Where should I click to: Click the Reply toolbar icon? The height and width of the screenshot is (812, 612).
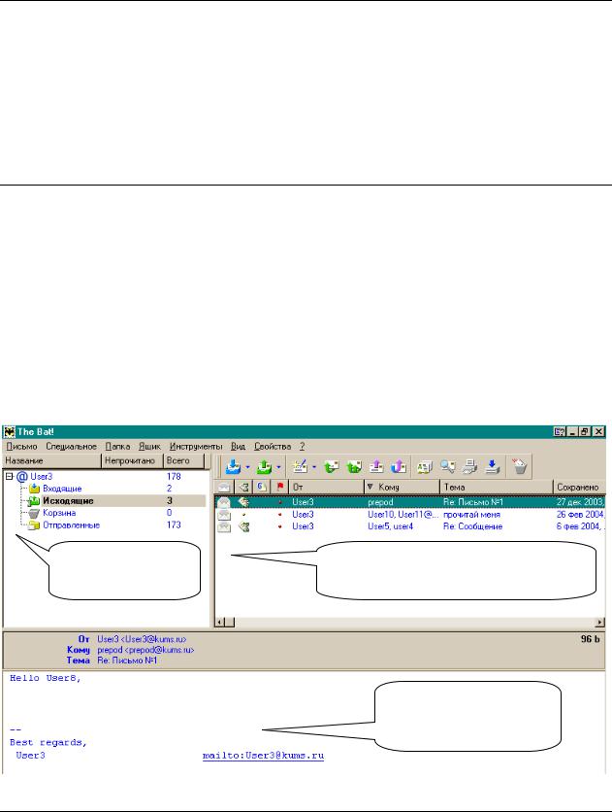click(x=332, y=466)
